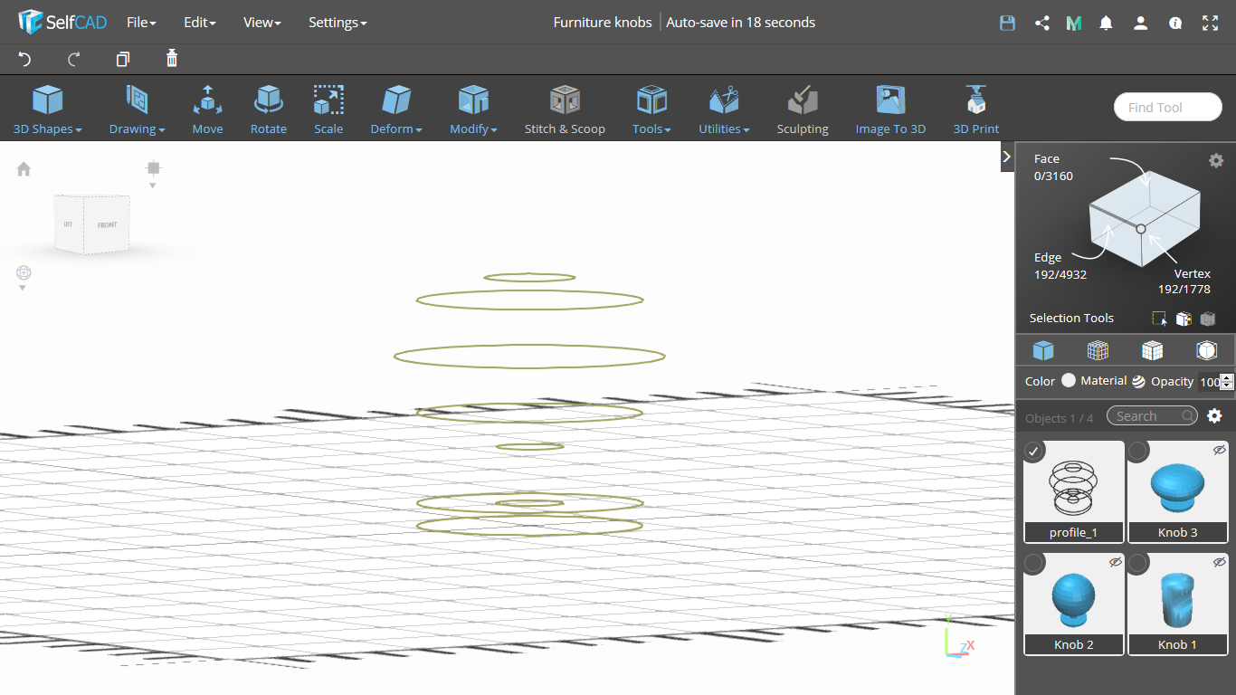Open the Material picker

(x=1138, y=382)
